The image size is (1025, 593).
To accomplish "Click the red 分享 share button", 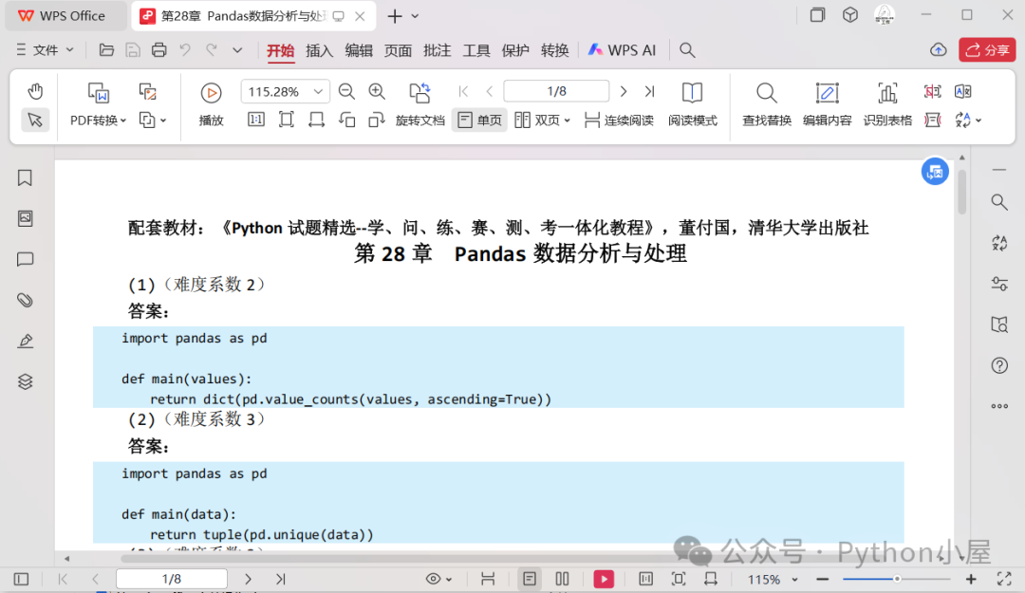I will 987,49.
